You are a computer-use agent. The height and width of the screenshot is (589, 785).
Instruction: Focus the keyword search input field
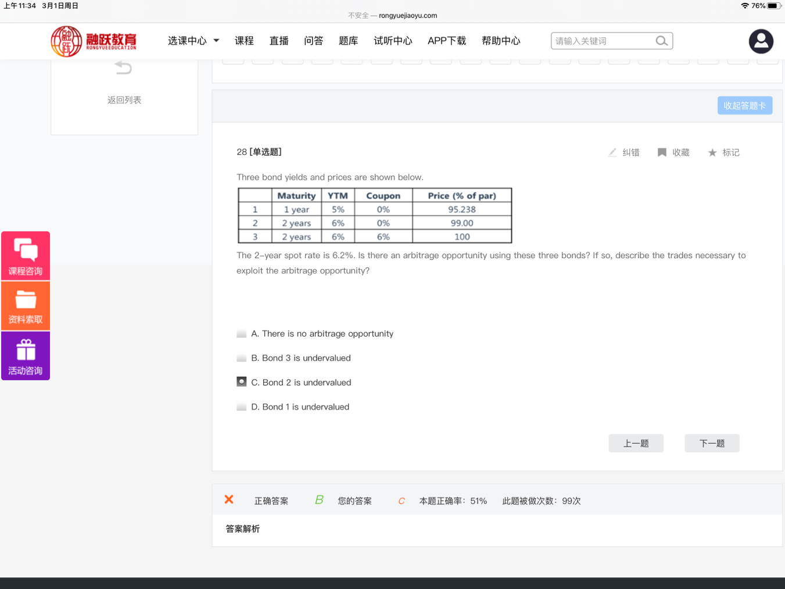tap(601, 41)
